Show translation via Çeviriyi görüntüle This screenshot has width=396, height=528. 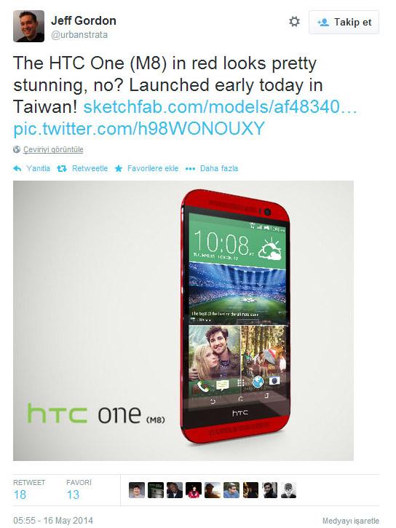pyautogui.click(x=53, y=149)
